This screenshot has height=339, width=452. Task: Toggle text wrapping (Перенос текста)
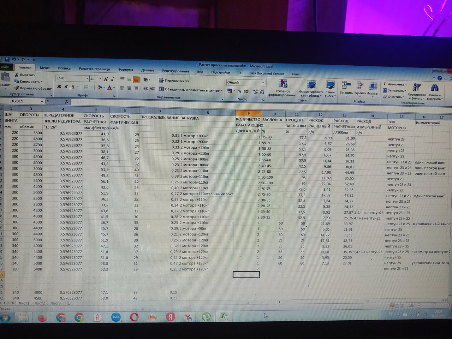[174, 81]
